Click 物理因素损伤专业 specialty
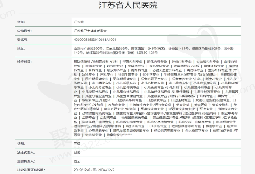The image size is (255, 174). [x=134, y=118]
